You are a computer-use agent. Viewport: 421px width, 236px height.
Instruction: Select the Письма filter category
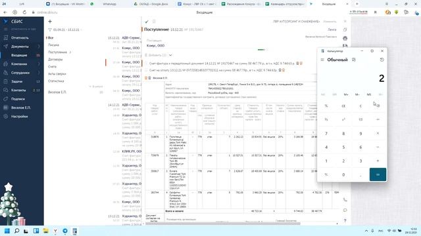[x=53, y=45]
